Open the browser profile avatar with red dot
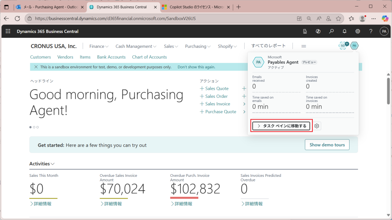 pyautogui.click(x=363, y=18)
